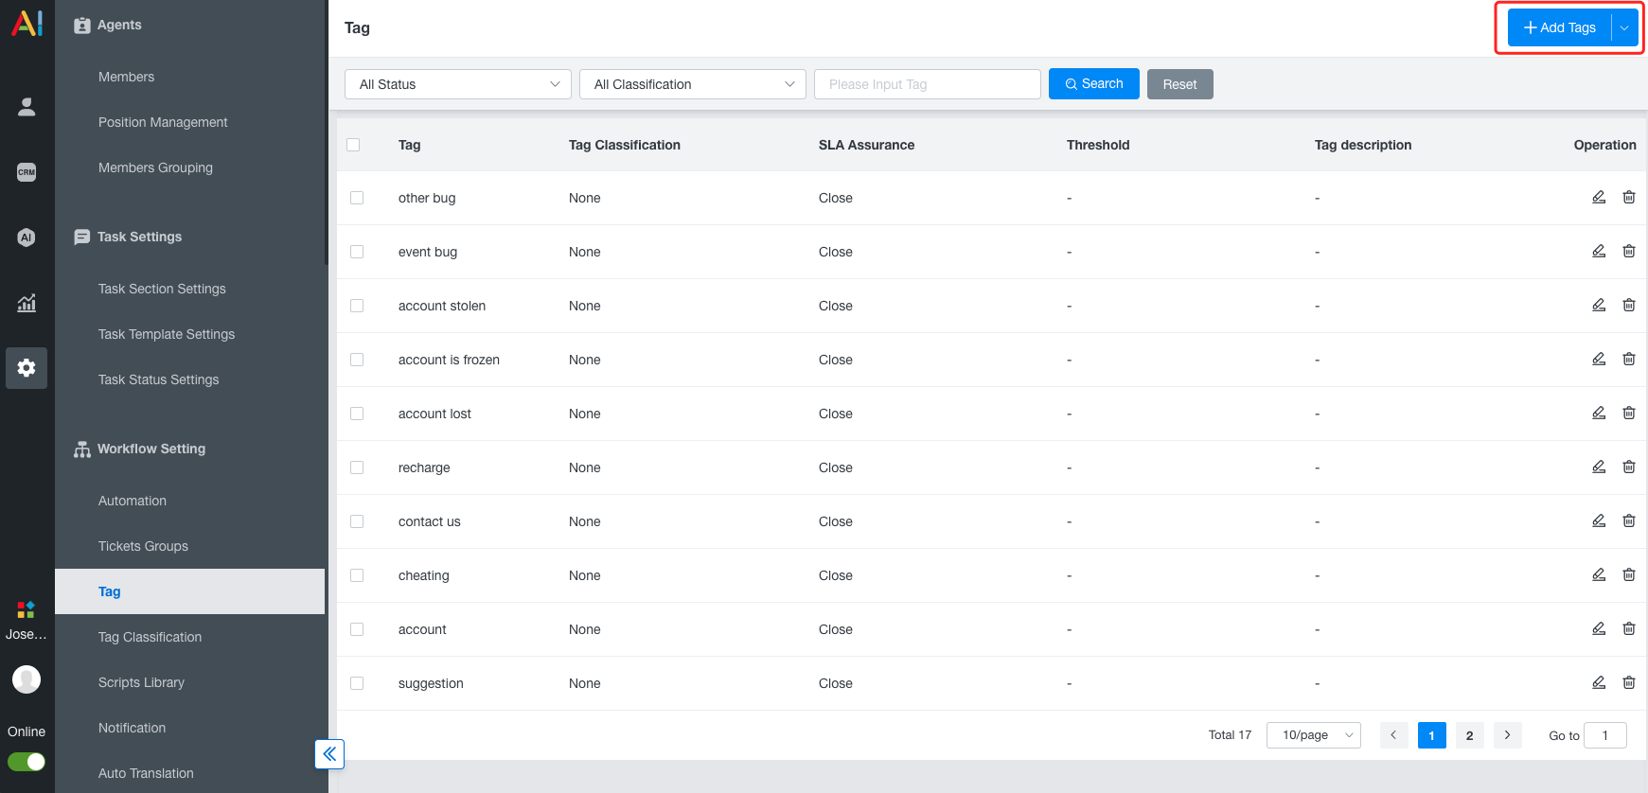
Task: Open the 10/page size selector
Action: click(1313, 735)
